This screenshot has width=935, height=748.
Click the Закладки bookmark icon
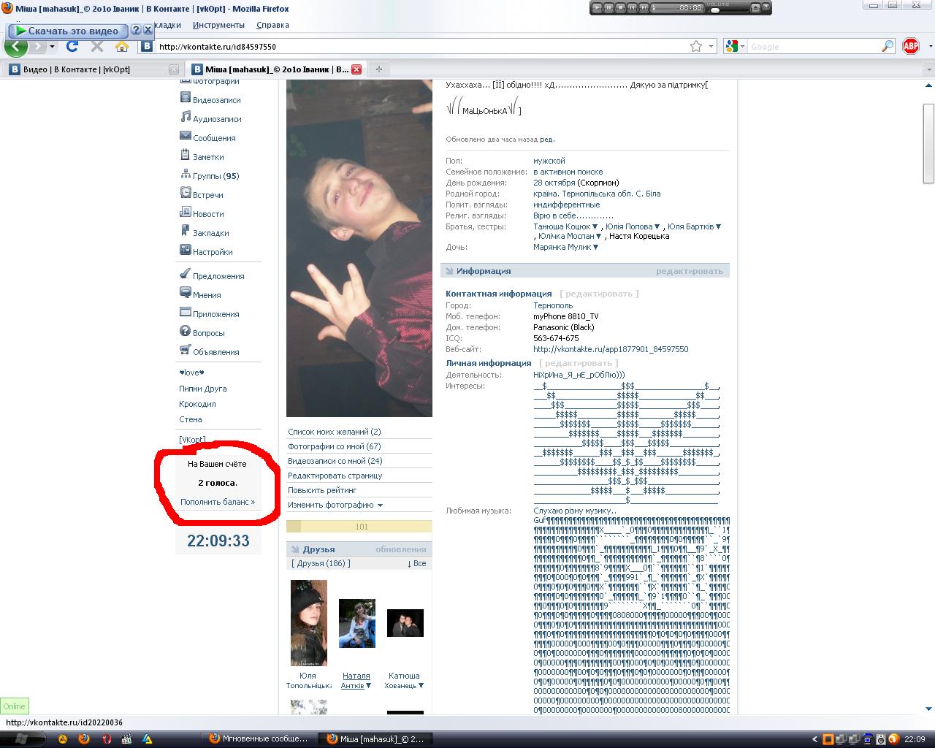(x=186, y=232)
